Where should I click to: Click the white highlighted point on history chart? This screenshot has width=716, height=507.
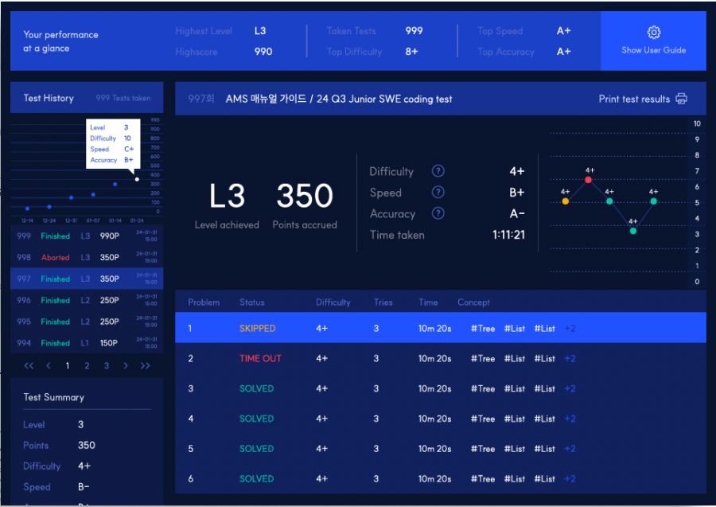(x=137, y=179)
